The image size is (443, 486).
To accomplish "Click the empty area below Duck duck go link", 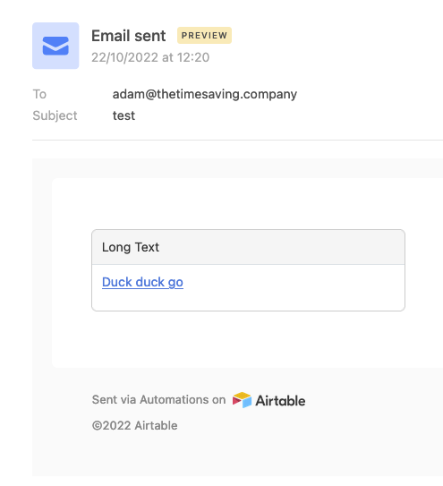I will [x=248, y=301].
